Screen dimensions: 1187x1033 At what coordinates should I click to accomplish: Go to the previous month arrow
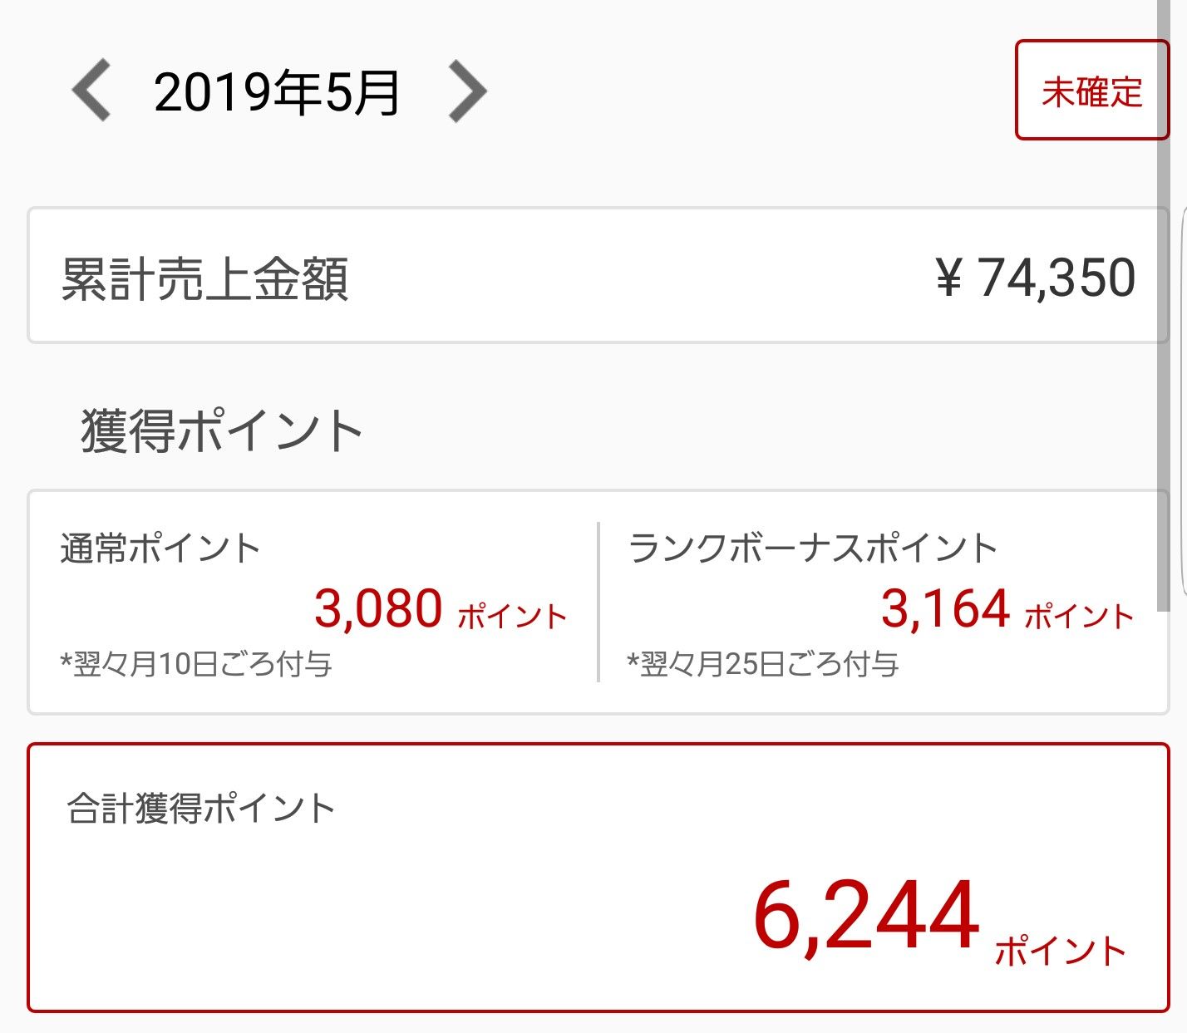[91, 91]
